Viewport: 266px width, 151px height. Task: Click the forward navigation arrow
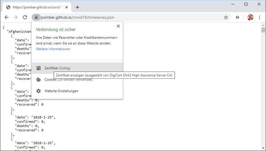(15, 17)
